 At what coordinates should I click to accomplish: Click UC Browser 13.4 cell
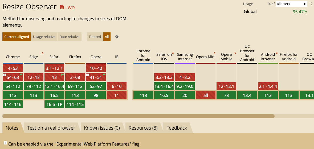247,95
